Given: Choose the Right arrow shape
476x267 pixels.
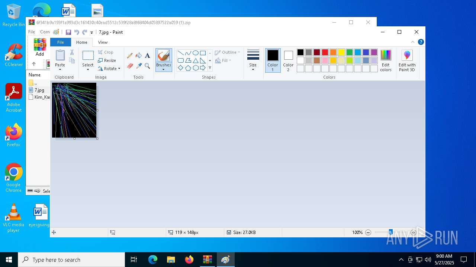Looking at the screenshot, I should pos(203,68).
